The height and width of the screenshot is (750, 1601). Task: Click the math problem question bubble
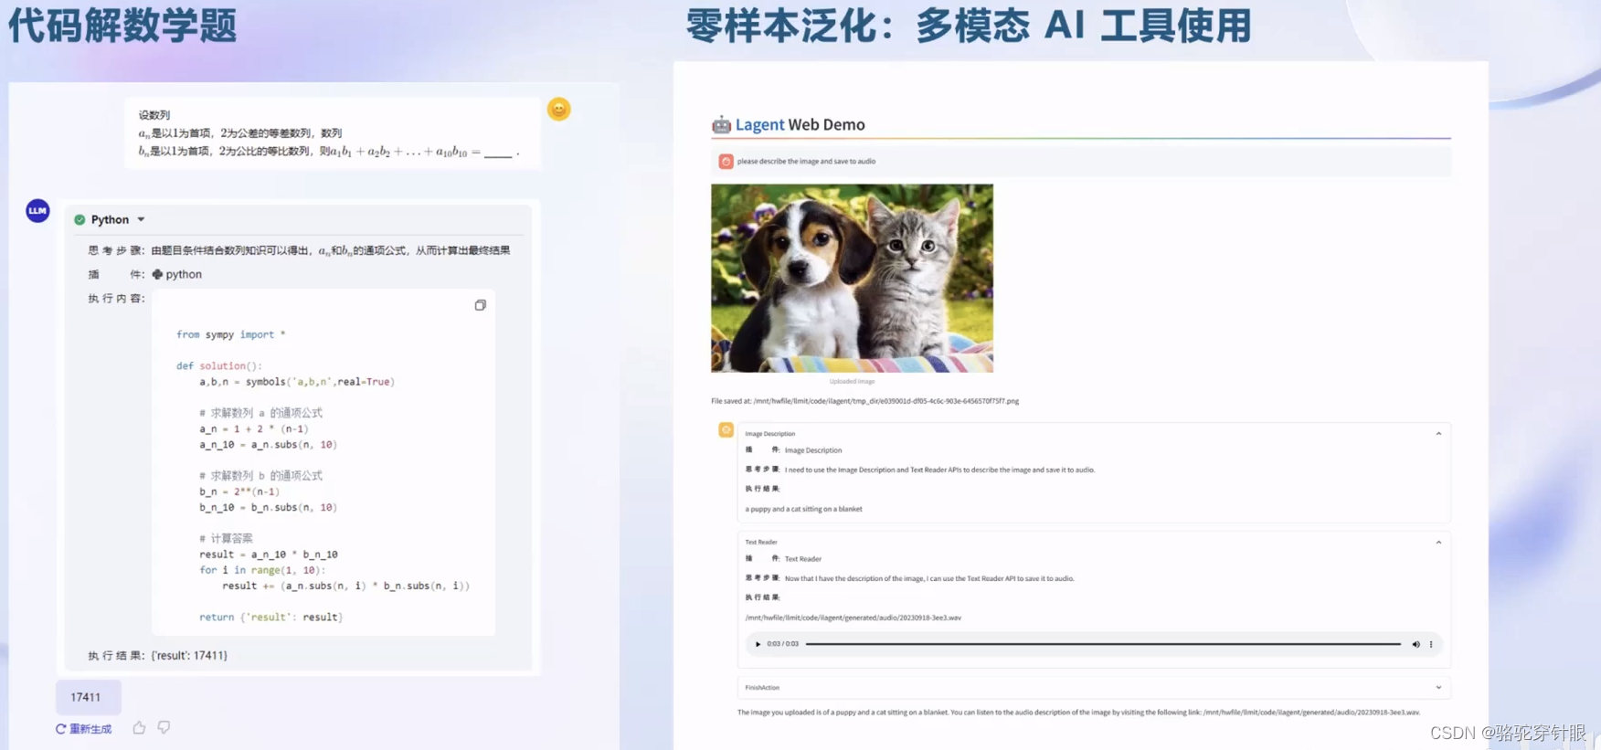(x=333, y=133)
